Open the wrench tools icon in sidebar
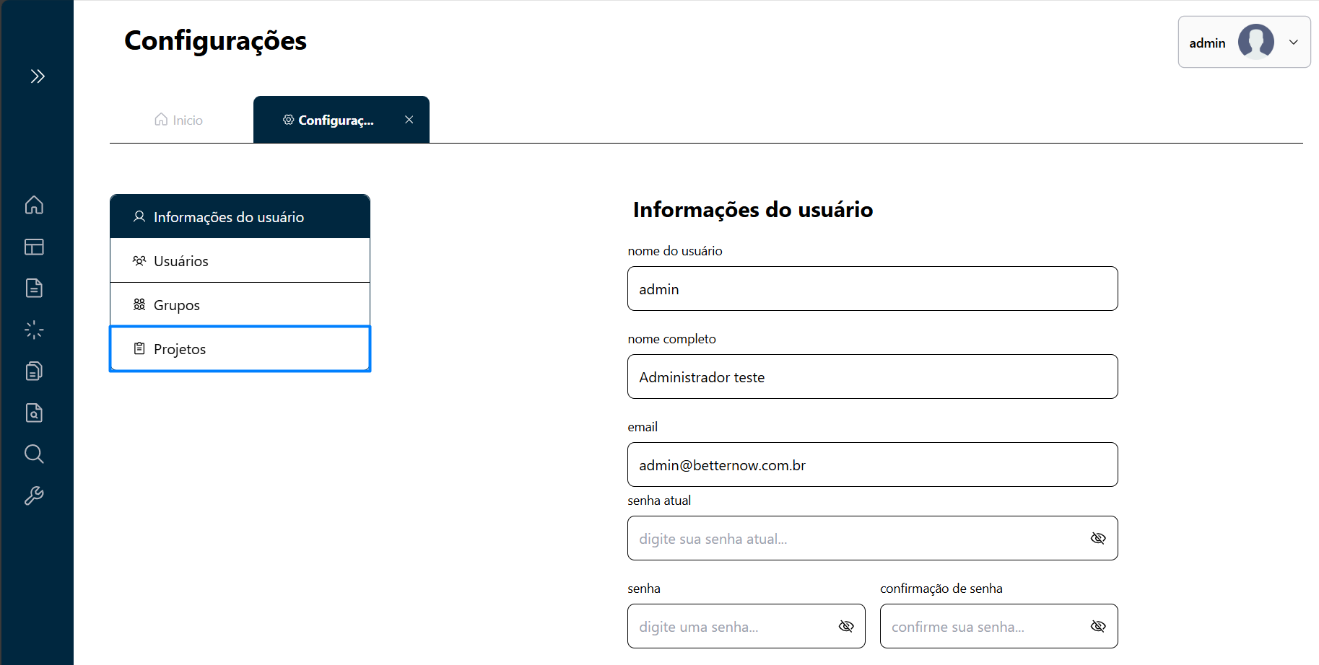The height and width of the screenshot is (665, 1319). 34,496
